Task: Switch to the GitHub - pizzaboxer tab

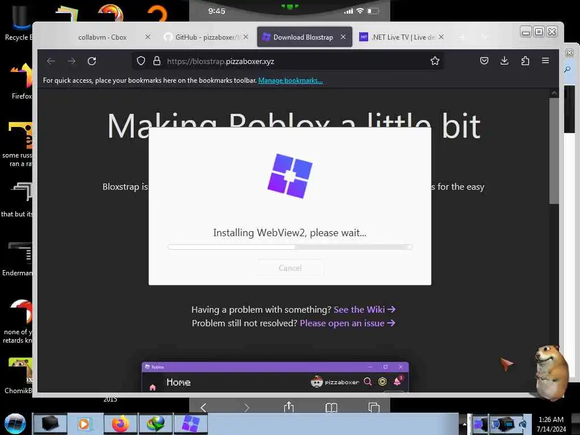Action: pos(206,37)
